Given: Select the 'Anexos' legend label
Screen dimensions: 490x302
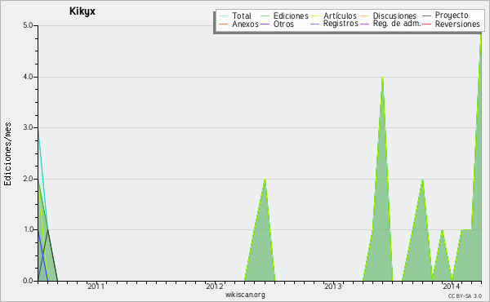Looking at the screenshot, I should [x=245, y=24].
